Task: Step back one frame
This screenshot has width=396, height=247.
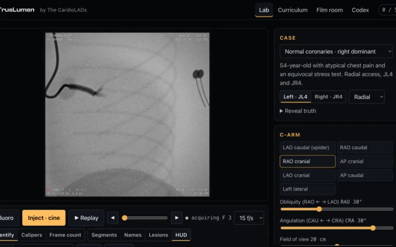Action: tap(113, 218)
